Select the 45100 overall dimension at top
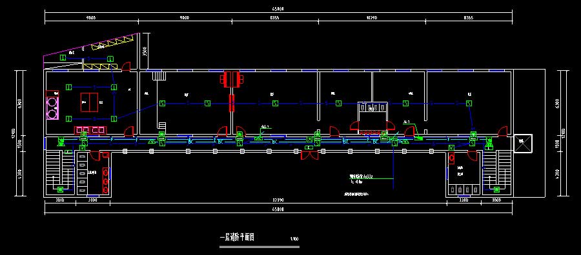 click(278, 8)
